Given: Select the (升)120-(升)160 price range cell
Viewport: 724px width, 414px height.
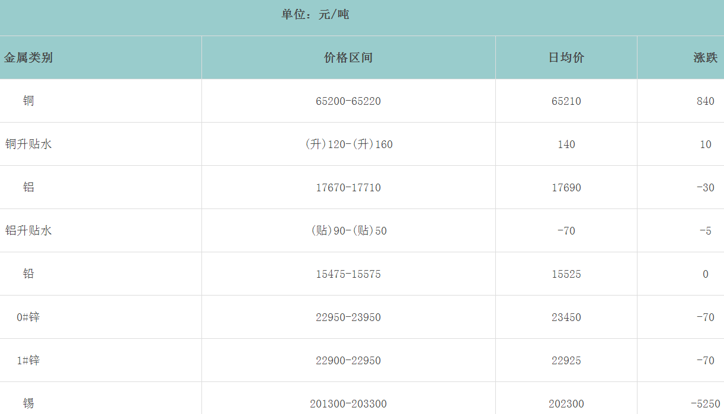Looking at the screenshot, I should [348, 145].
